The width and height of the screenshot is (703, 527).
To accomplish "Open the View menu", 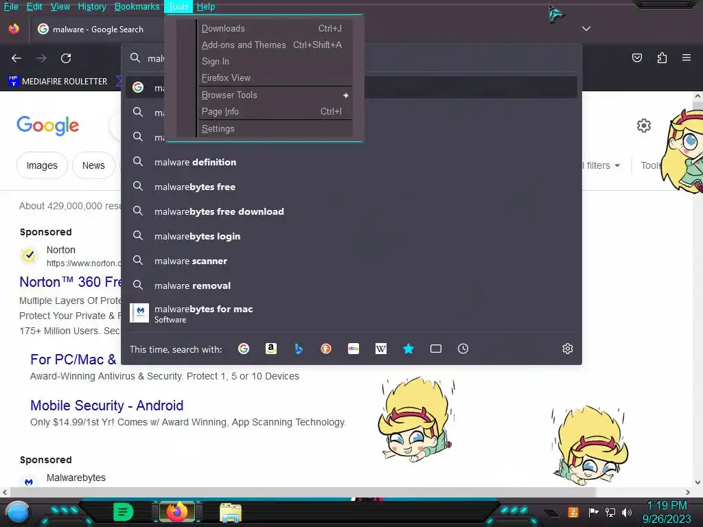I will (x=60, y=7).
